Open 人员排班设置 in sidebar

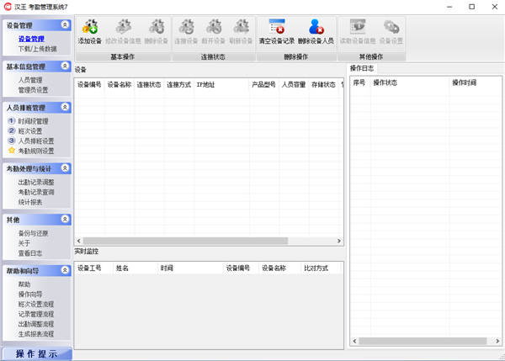click(x=36, y=141)
